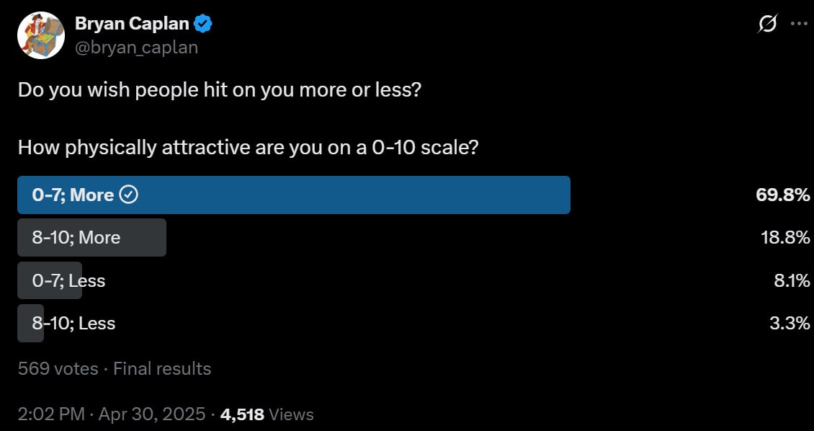
Task: Open Bryan Caplan's profile avatar picture
Action: (x=41, y=35)
